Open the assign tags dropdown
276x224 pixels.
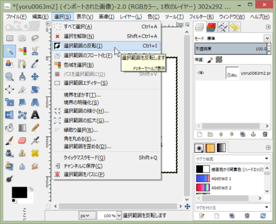click(267, 207)
